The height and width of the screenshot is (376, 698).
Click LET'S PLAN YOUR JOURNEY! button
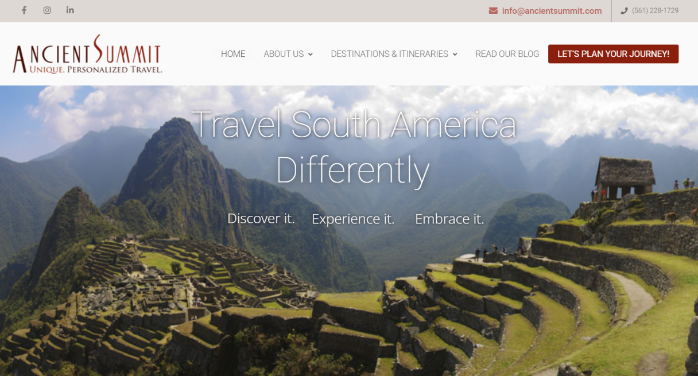tap(613, 54)
